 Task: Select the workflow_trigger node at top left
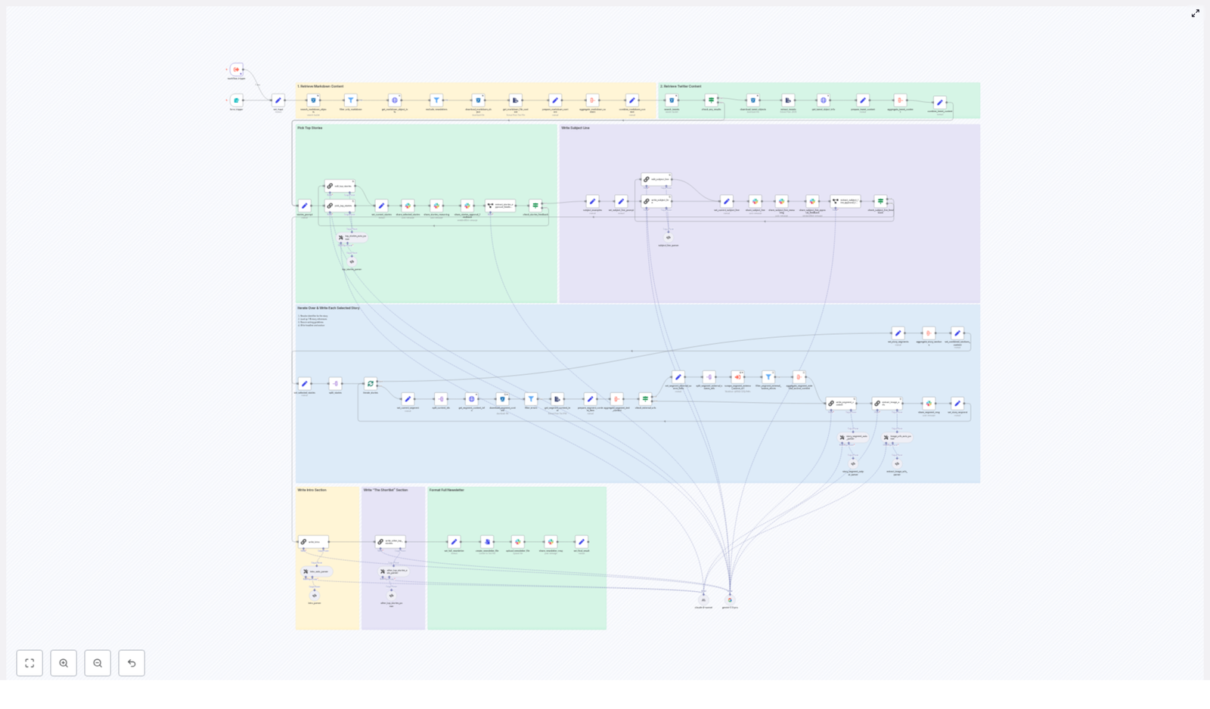[235, 68]
